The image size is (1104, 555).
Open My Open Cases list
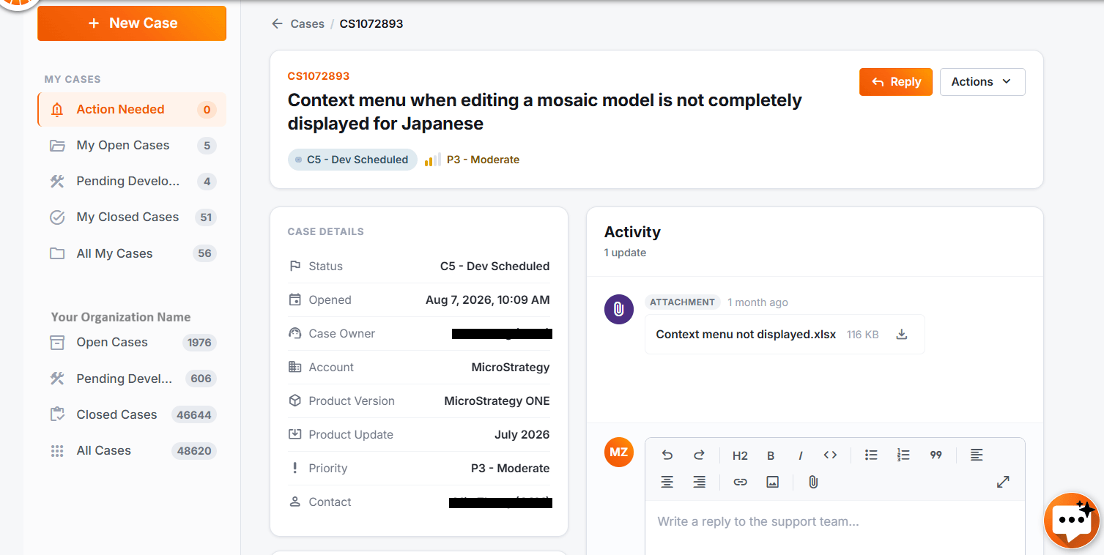pyautogui.click(x=132, y=146)
